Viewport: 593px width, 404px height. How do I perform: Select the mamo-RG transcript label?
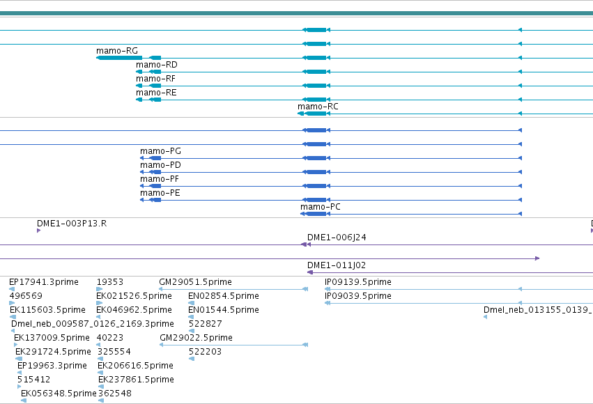coord(117,51)
